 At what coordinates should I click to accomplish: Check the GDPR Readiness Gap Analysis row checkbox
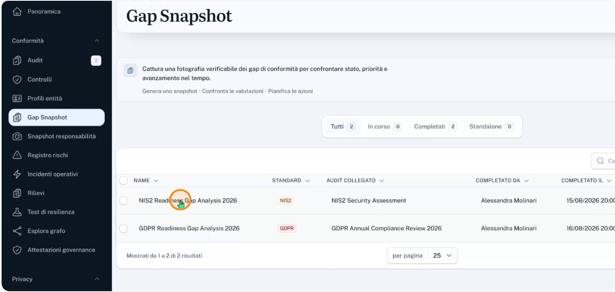124,229
